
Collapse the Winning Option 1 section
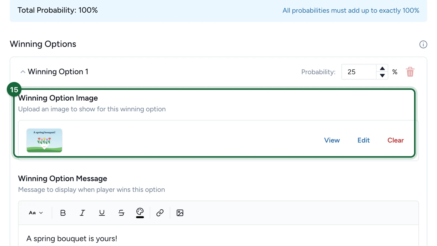(x=23, y=72)
